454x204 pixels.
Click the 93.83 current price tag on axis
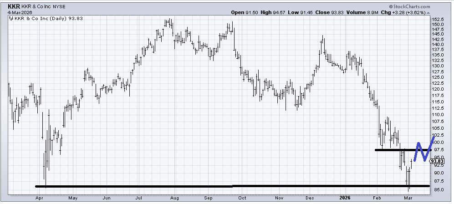[x=438, y=161]
